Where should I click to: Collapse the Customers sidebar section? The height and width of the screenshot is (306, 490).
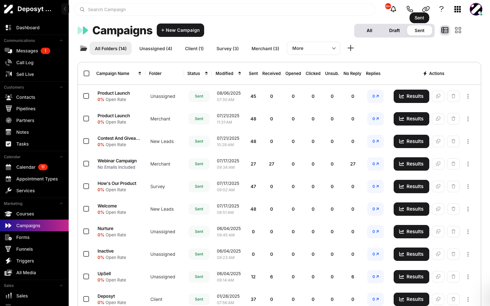click(61, 87)
